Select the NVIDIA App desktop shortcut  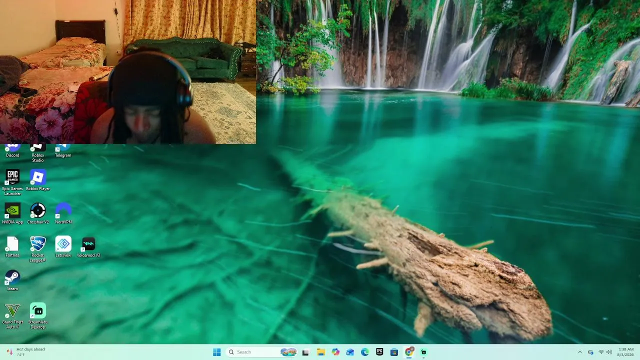(12, 213)
